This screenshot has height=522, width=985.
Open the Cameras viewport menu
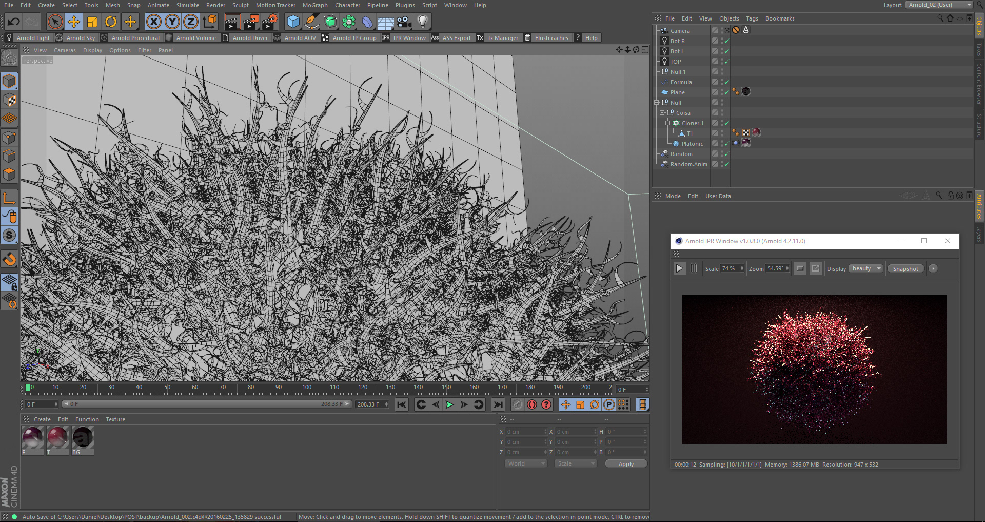click(65, 50)
